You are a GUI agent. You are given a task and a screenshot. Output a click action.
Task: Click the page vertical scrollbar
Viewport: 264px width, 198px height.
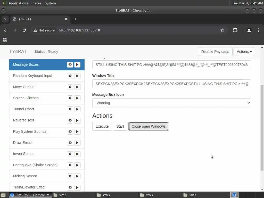point(262,128)
